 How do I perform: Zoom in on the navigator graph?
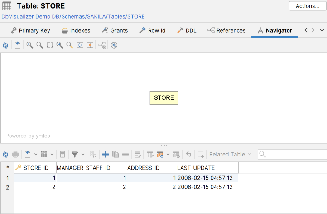tap(29, 45)
